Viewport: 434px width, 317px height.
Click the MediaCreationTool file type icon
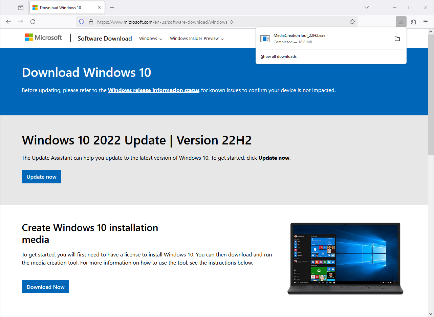click(265, 39)
